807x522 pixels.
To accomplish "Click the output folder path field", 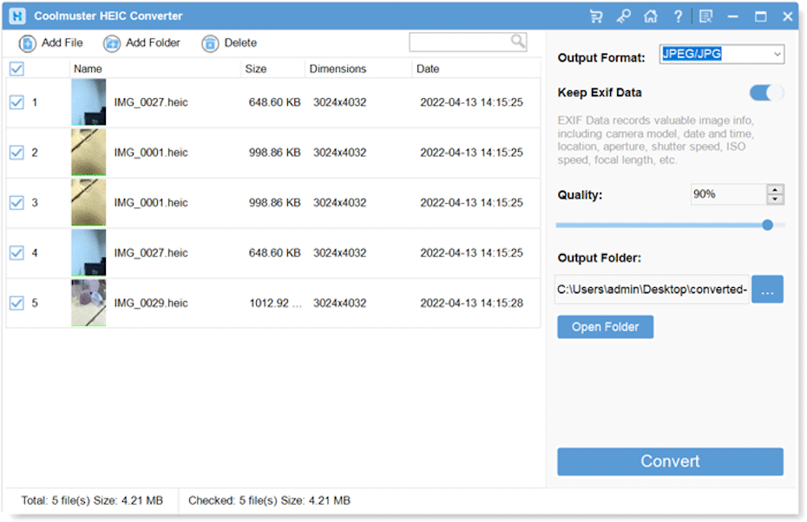I will (652, 290).
